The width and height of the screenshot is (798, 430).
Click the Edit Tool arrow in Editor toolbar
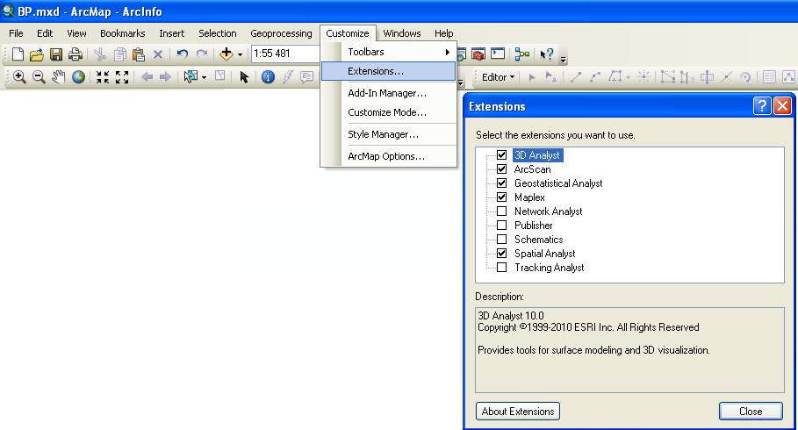coord(532,77)
